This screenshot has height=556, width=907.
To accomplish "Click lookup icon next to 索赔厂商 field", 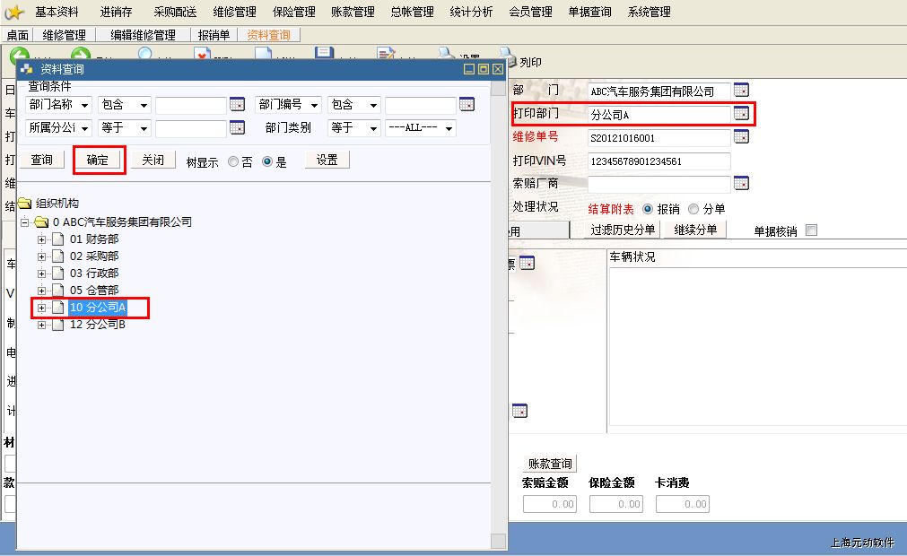I will [741, 184].
